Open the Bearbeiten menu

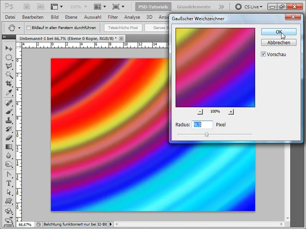pos(33,17)
